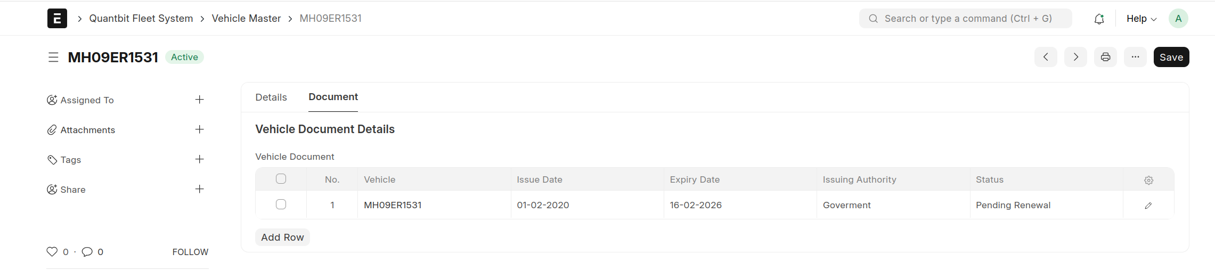1215x270 pixels.
Task: Go to the next vehicle record
Action: click(x=1075, y=57)
